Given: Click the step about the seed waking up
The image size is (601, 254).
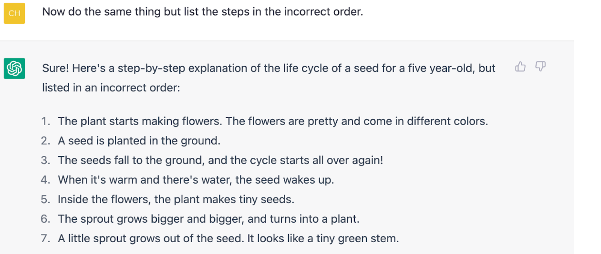Looking at the screenshot, I should (196, 180).
